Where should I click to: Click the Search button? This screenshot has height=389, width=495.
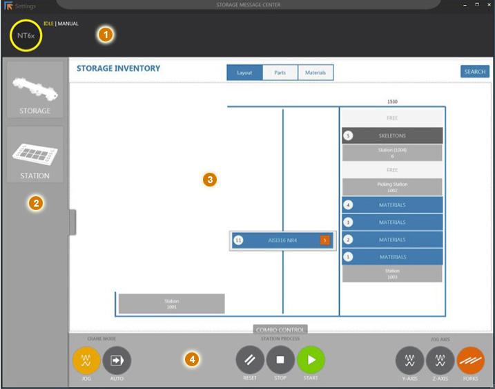tap(474, 71)
